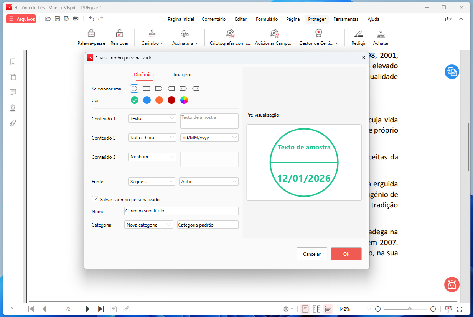Open the Segoe UI font dropdown
Viewport: 473px width, 317px height.
[x=152, y=182]
